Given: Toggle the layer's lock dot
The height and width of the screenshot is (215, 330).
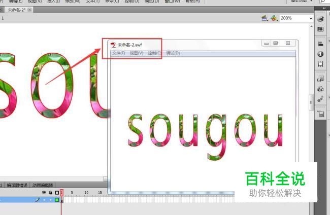Looking at the screenshot, I should tap(50, 200).
